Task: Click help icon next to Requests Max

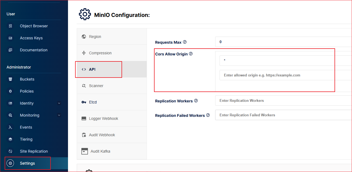Action: [x=185, y=42]
